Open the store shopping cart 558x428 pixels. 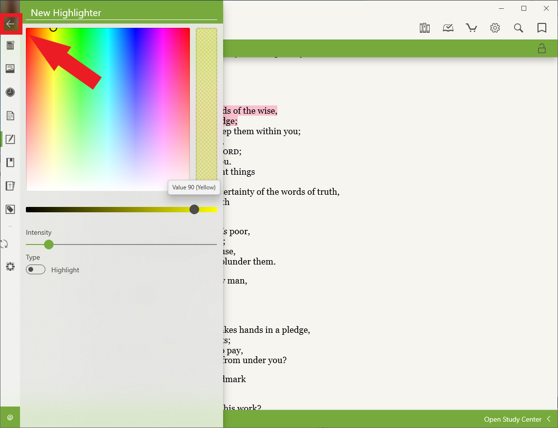[472, 28]
